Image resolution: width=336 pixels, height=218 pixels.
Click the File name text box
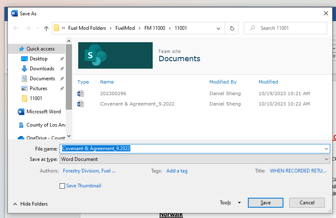(191, 149)
